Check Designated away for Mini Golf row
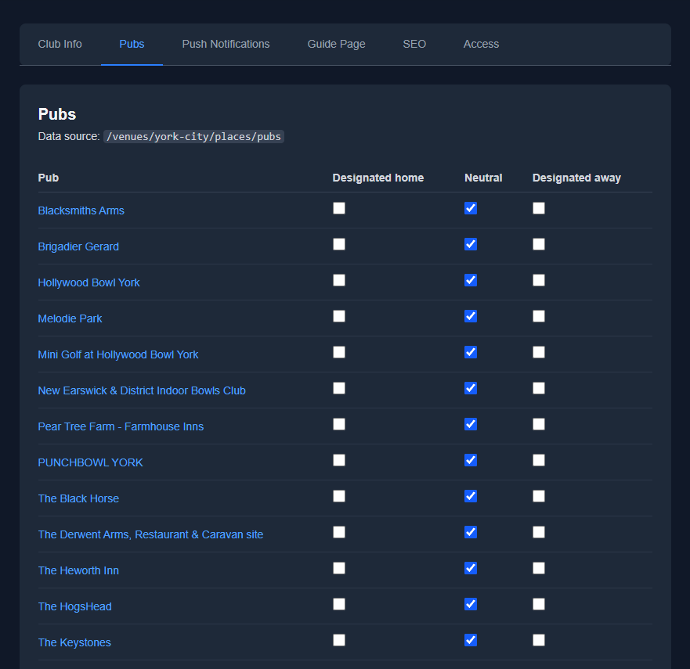This screenshot has width=690, height=669. (x=539, y=353)
